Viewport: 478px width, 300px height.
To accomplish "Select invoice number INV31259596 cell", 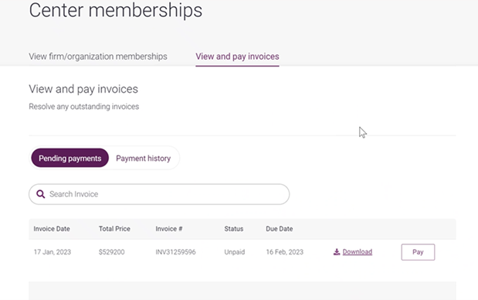I will pyautogui.click(x=175, y=252).
